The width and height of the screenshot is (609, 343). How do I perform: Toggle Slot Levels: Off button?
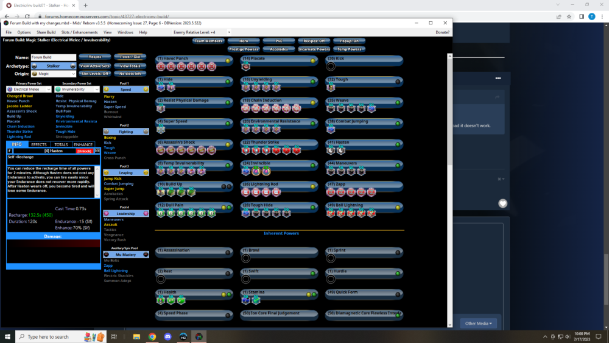pos(94,74)
